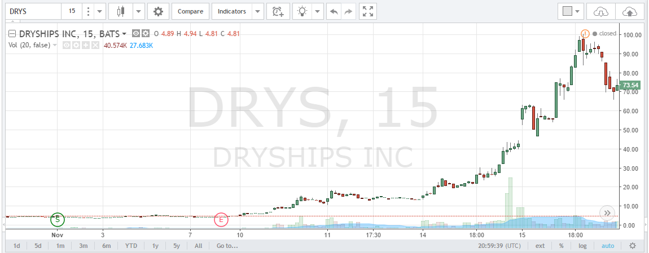
Task: Create a new alert with alarm-clock icon
Action: (x=278, y=11)
